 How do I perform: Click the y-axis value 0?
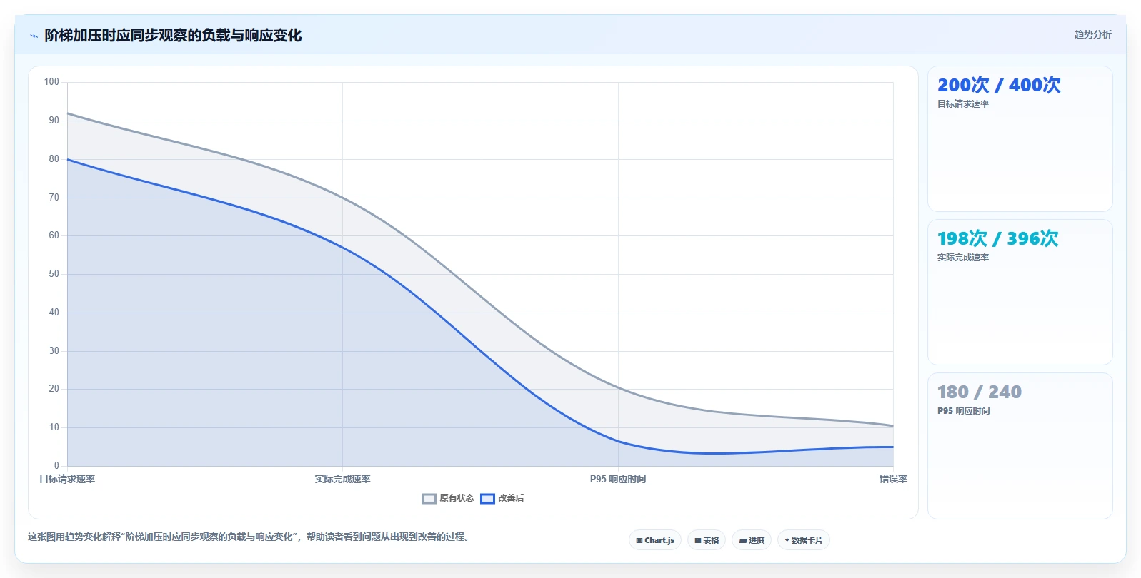(x=56, y=466)
